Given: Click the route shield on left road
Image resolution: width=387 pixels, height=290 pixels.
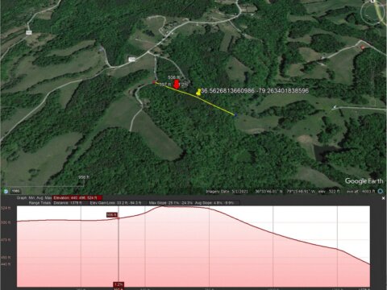Looking at the screenshot, I should [x=28, y=32].
